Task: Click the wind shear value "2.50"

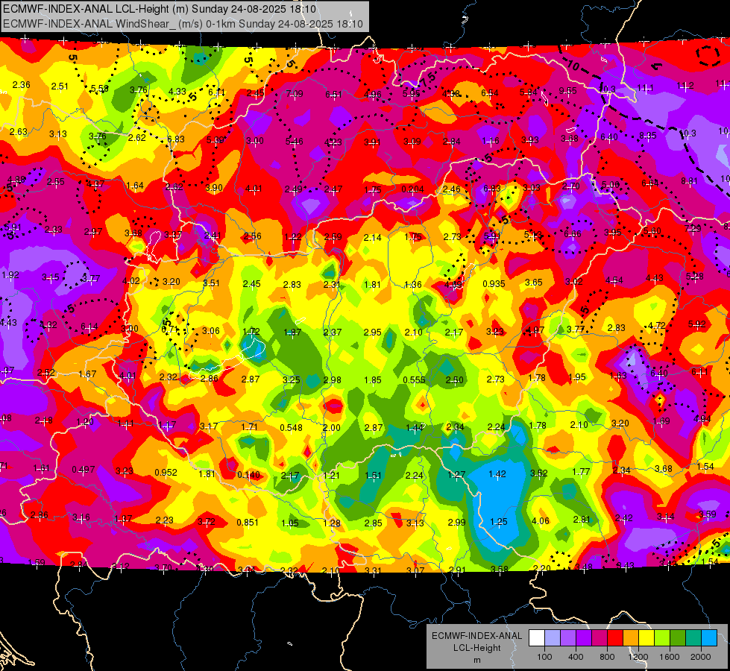Action: pyautogui.click(x=454, y=379)
